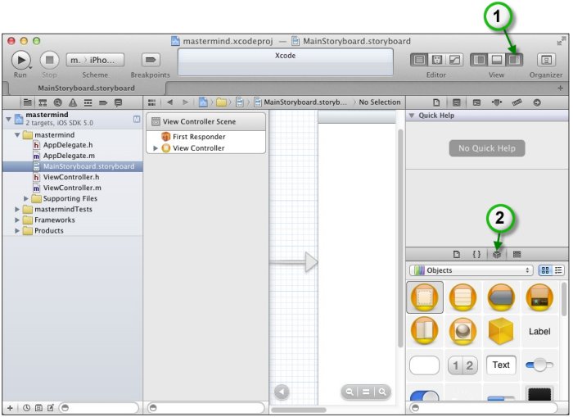Show the Code Snippet library
This screenshot has width=573, height=417.
[476, 254]
